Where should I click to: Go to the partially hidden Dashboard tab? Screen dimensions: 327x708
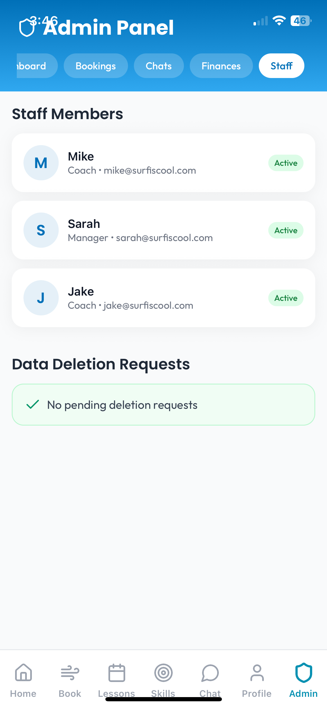click(x=35, y=66)
